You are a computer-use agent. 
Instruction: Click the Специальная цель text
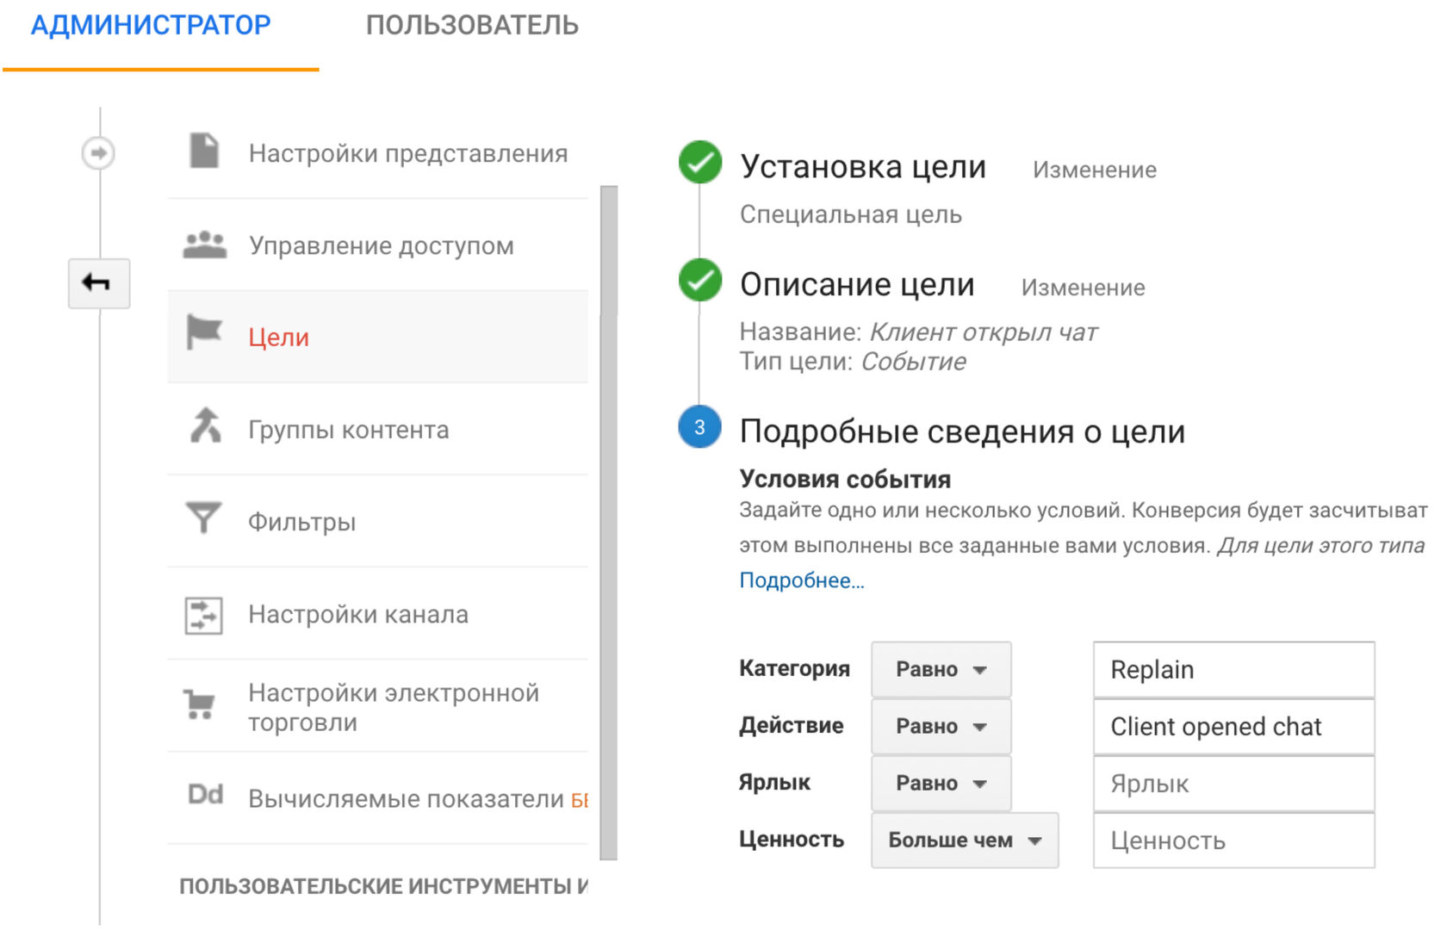pos(851,214)
